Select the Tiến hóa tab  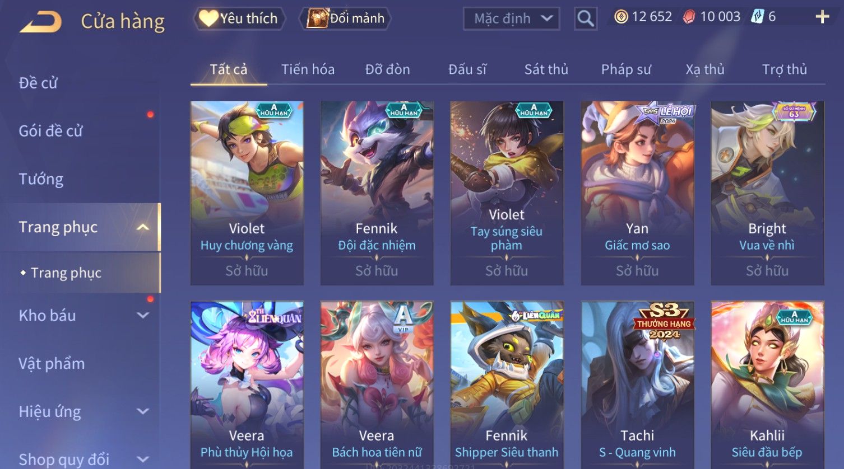click(308, 69)
